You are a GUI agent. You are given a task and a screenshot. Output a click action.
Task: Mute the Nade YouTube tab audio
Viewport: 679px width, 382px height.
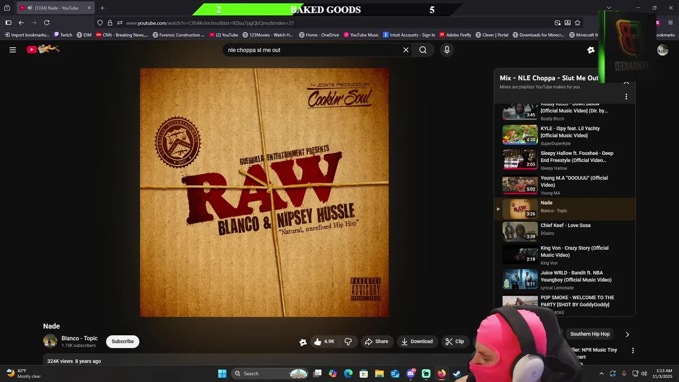tap(30, 8)
